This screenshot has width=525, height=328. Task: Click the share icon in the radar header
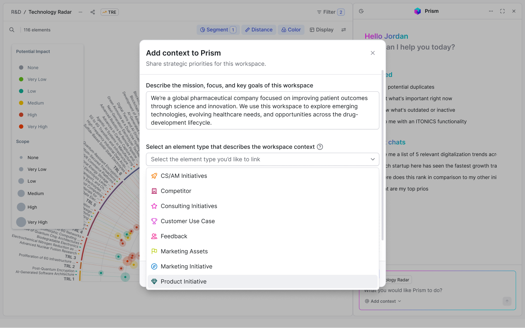click(93, 12)
